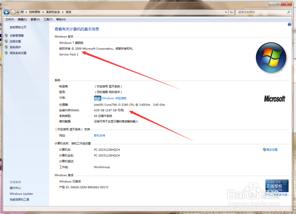296x214 pixels.
Task: Open the 查看(V) menu
Action: tap(35, 20)
